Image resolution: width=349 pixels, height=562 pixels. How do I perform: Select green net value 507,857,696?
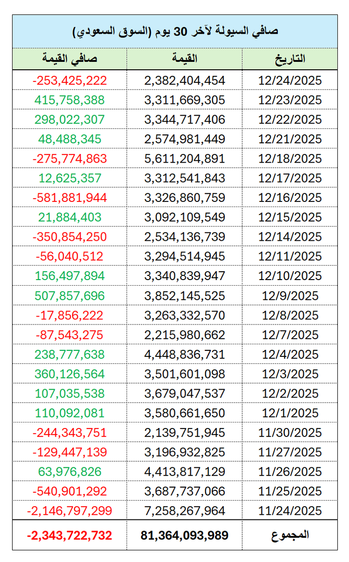click(x=70, y=296)
